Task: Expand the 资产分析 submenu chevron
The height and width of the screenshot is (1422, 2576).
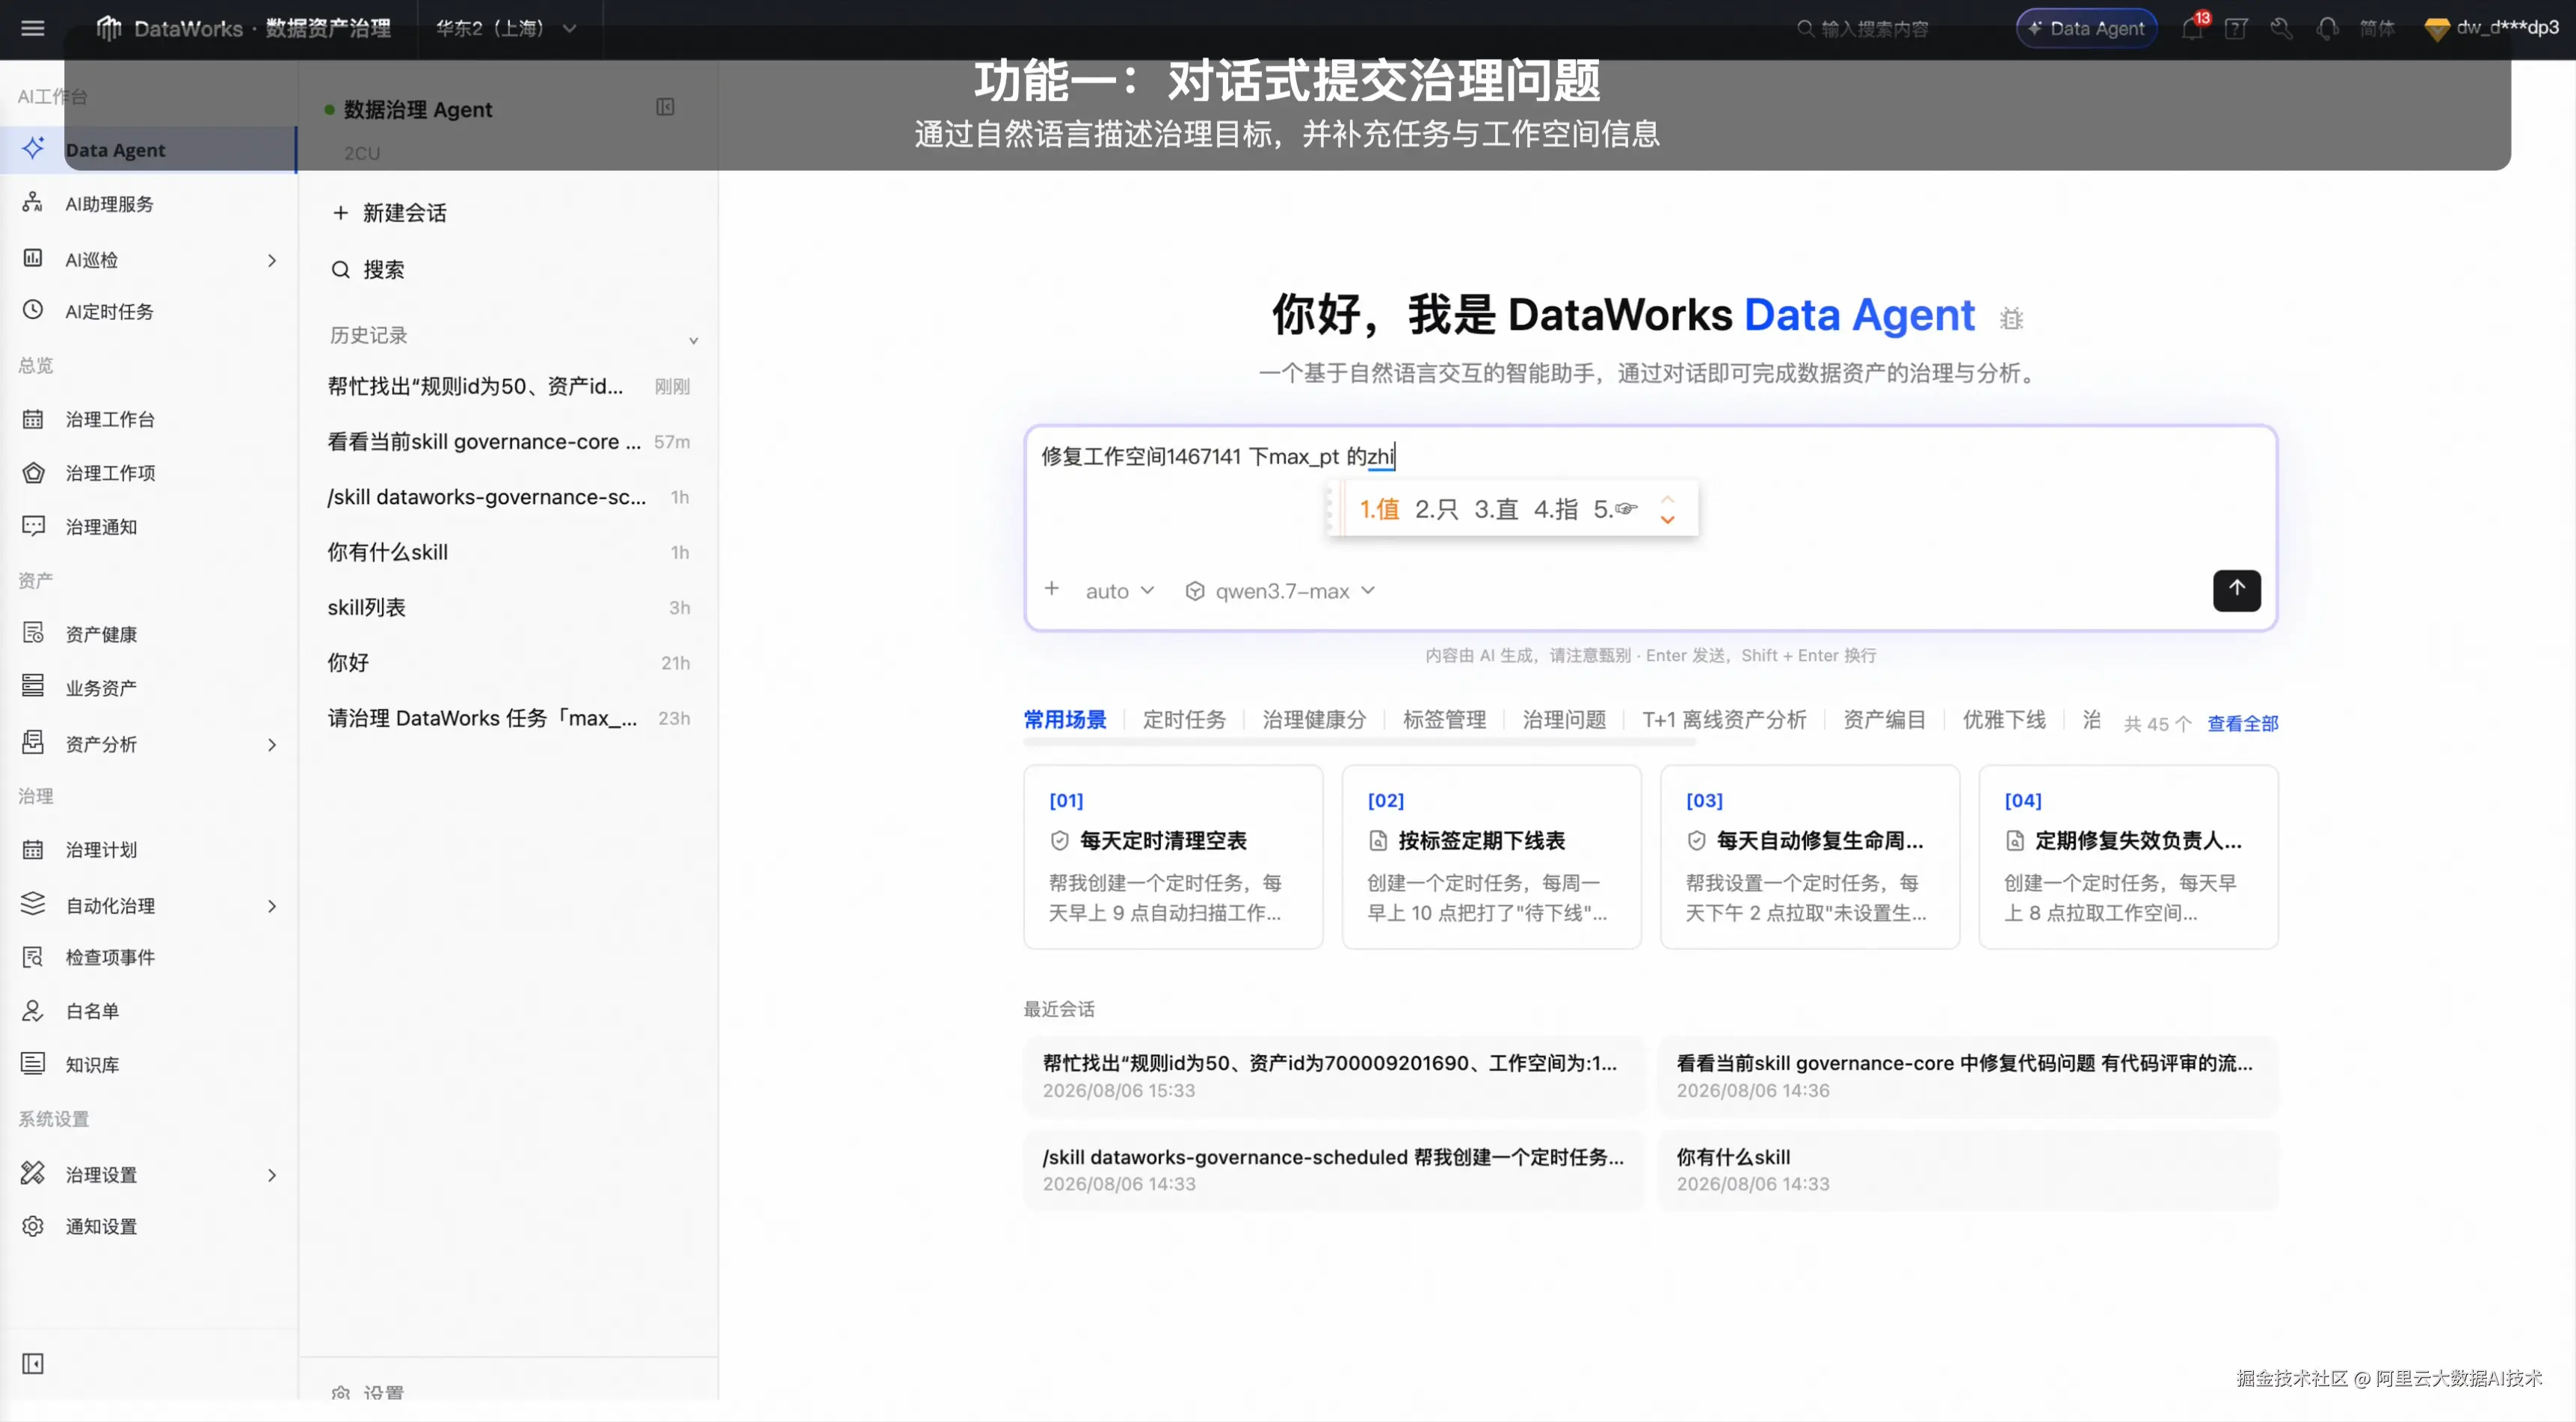Action: pos(272,745)
